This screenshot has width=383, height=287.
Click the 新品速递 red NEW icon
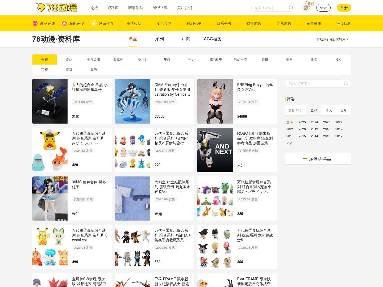coord(35,23)
